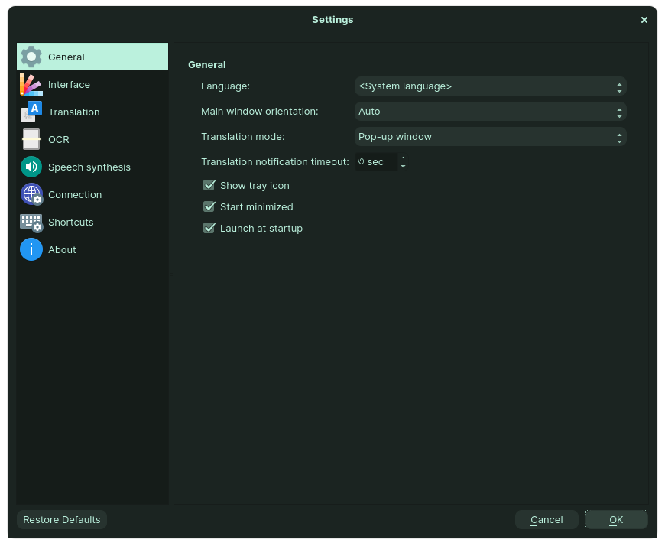The image size is (665, 546).
Task: Click the Cancel button
Action: pyautogui.click(x=547, y=520)
